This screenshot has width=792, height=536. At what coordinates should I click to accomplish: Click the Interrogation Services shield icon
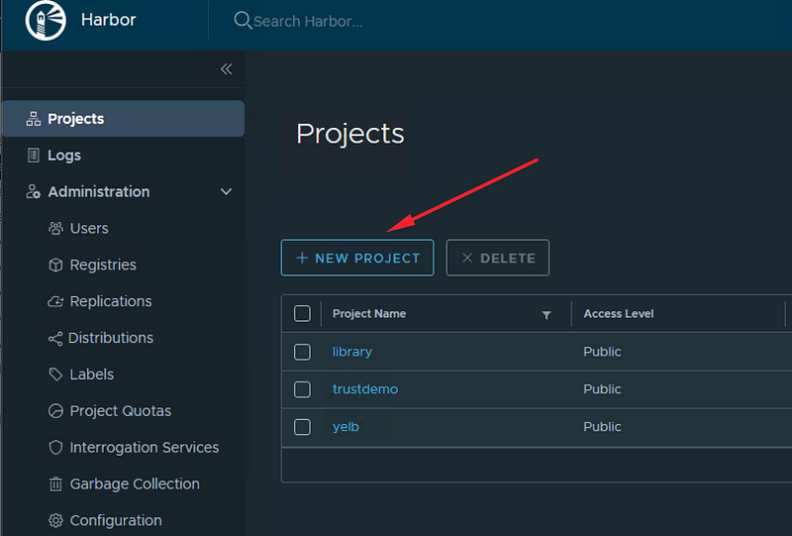[55, 448]
